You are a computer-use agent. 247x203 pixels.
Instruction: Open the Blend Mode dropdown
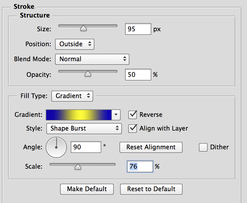pyautogui.click(x=92, y=59)
